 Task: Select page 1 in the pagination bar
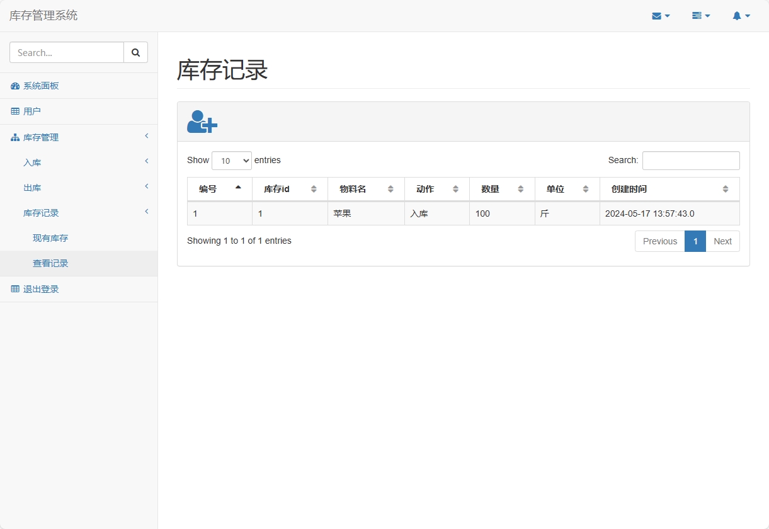(695, 241)
